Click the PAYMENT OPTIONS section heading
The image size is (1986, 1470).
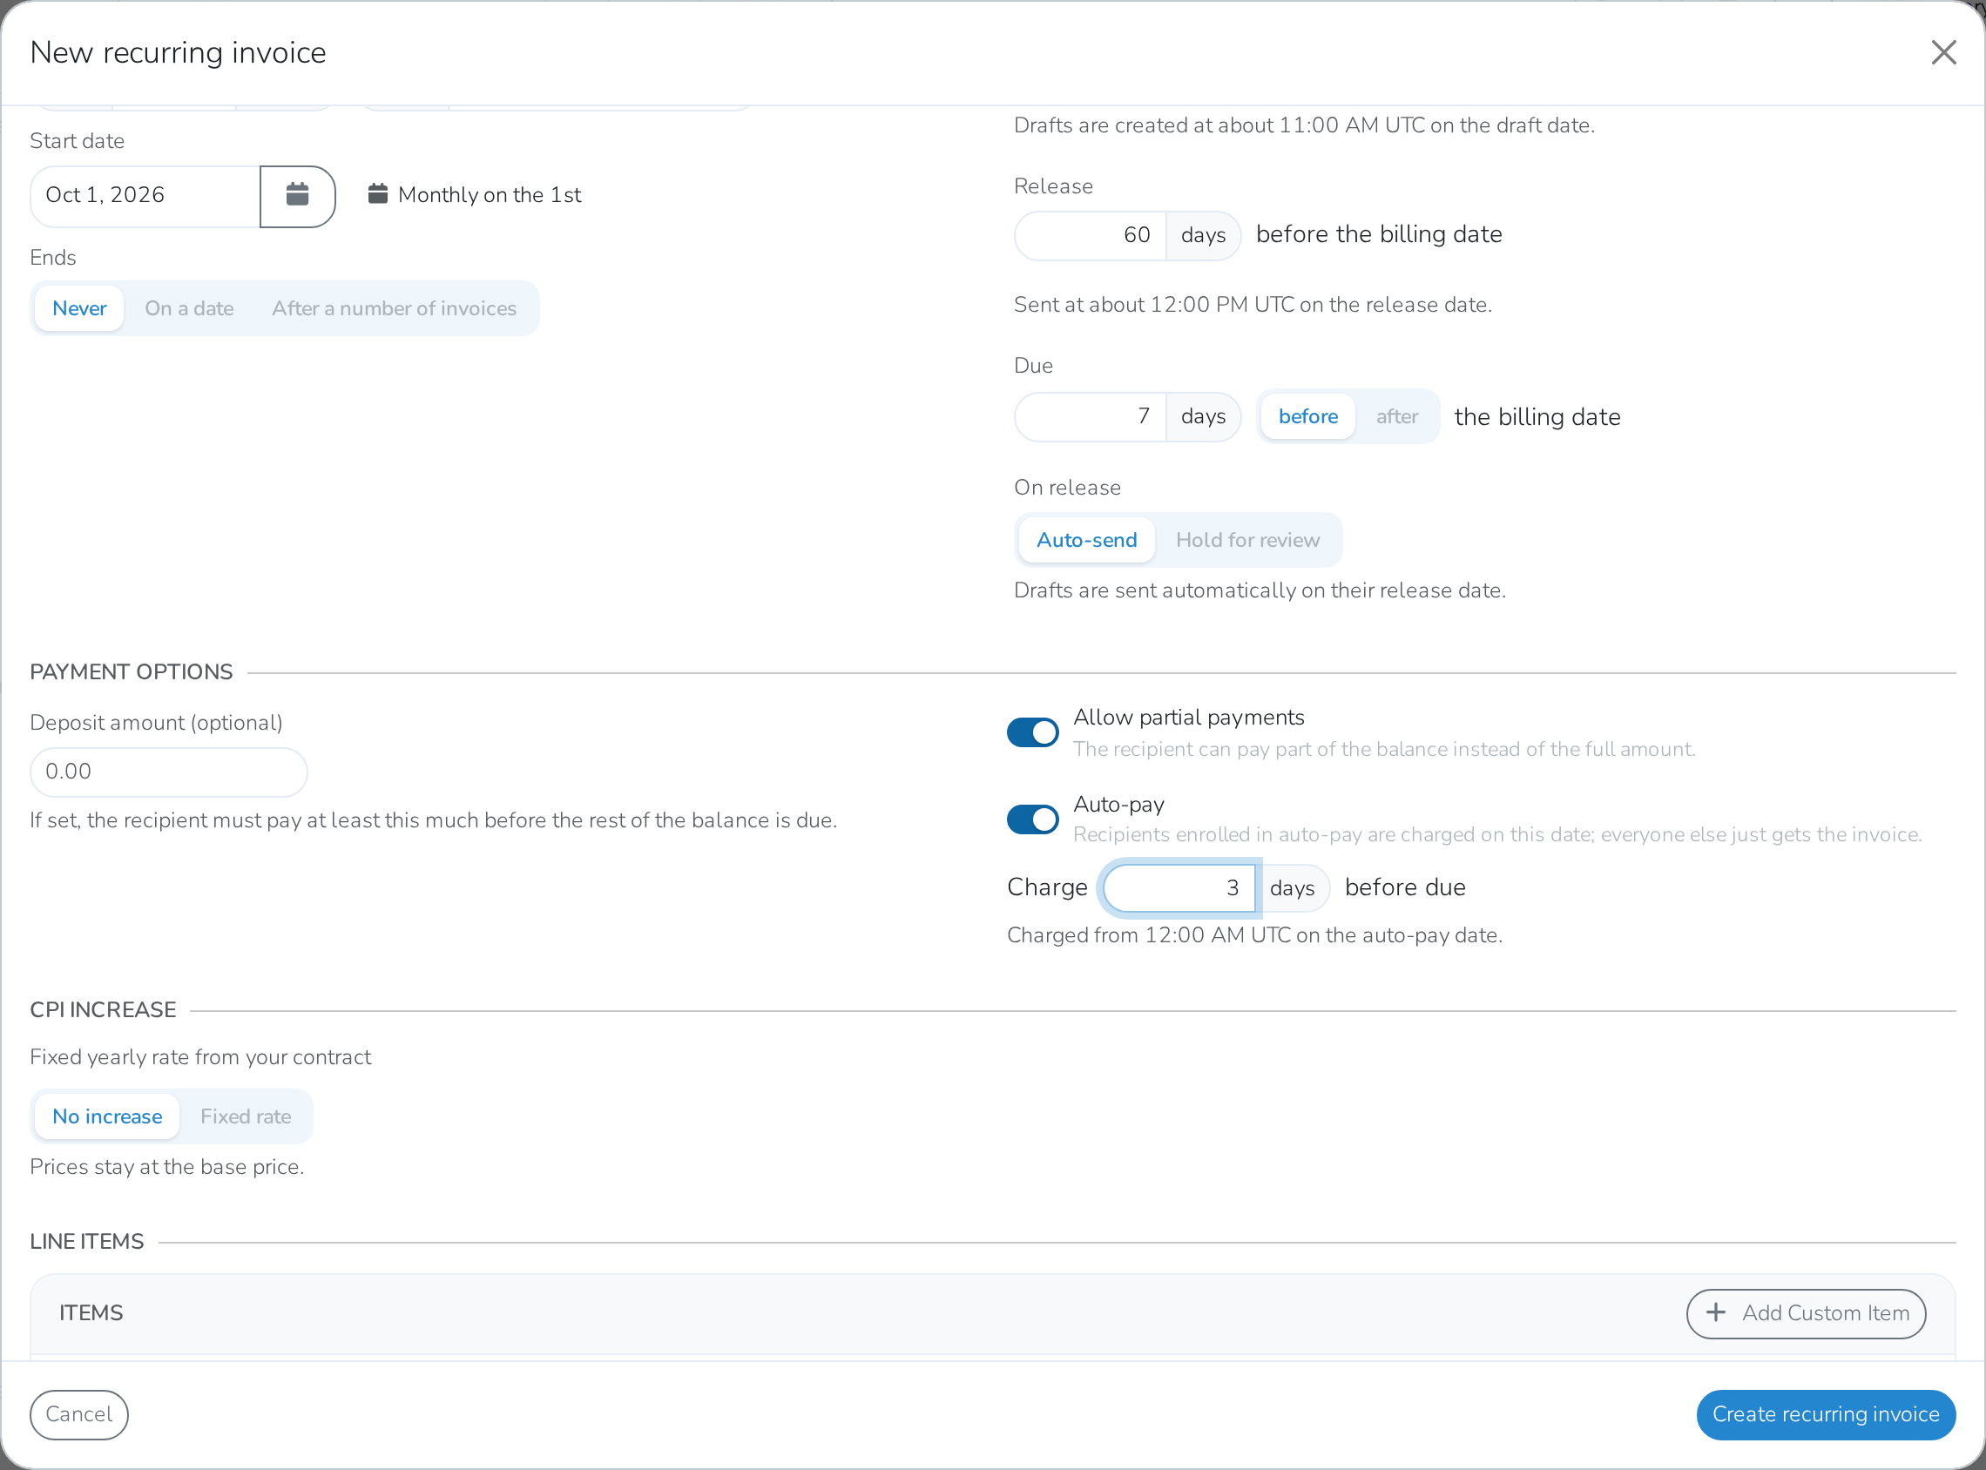click(x=132, y=671)
